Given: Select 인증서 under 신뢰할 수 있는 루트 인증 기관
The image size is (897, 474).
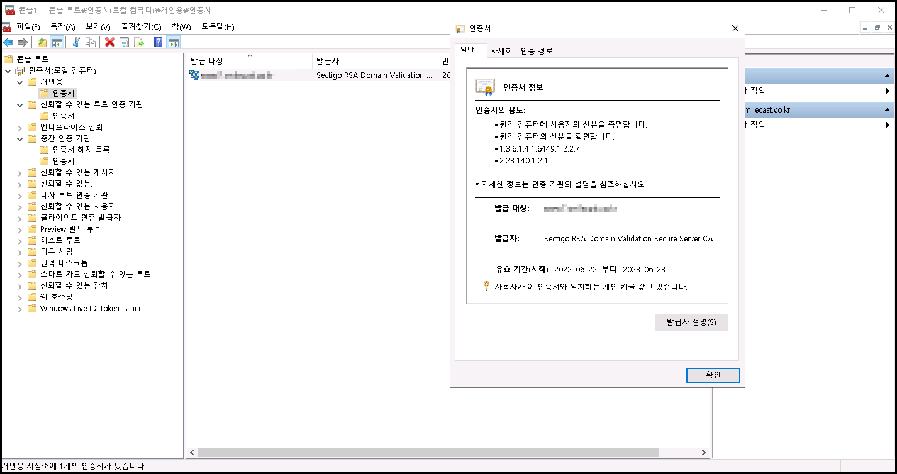Looking at the screenshot, I should click(64, 116).
